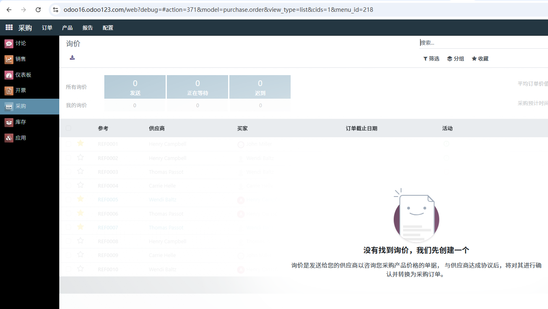Open the 产品 menu
This screenshot has height=309, width=548.
pyautogui.click(x=67, y=28)
